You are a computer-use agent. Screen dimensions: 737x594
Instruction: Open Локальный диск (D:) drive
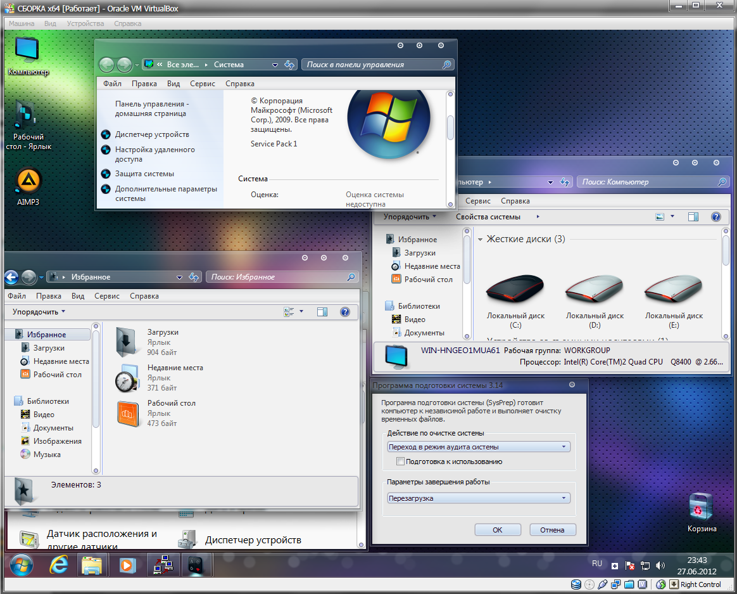click(x=595, y=301)
